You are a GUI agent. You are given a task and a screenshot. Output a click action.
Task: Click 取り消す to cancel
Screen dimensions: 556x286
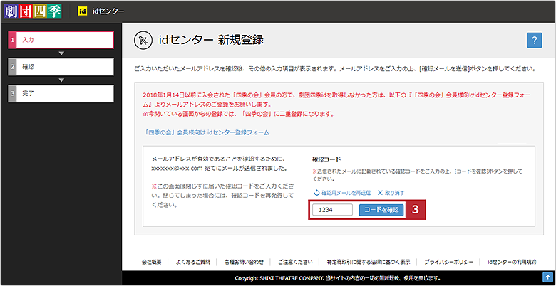coord(391,193)
